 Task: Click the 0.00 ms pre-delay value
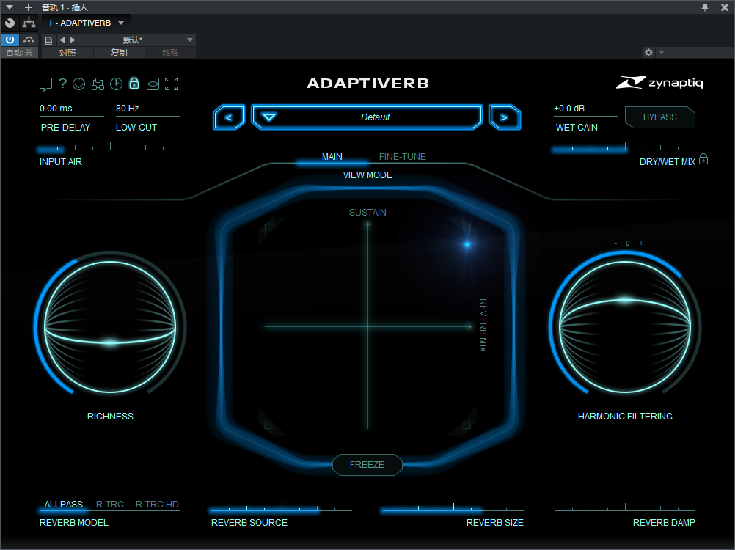click(x=56, y=109)
